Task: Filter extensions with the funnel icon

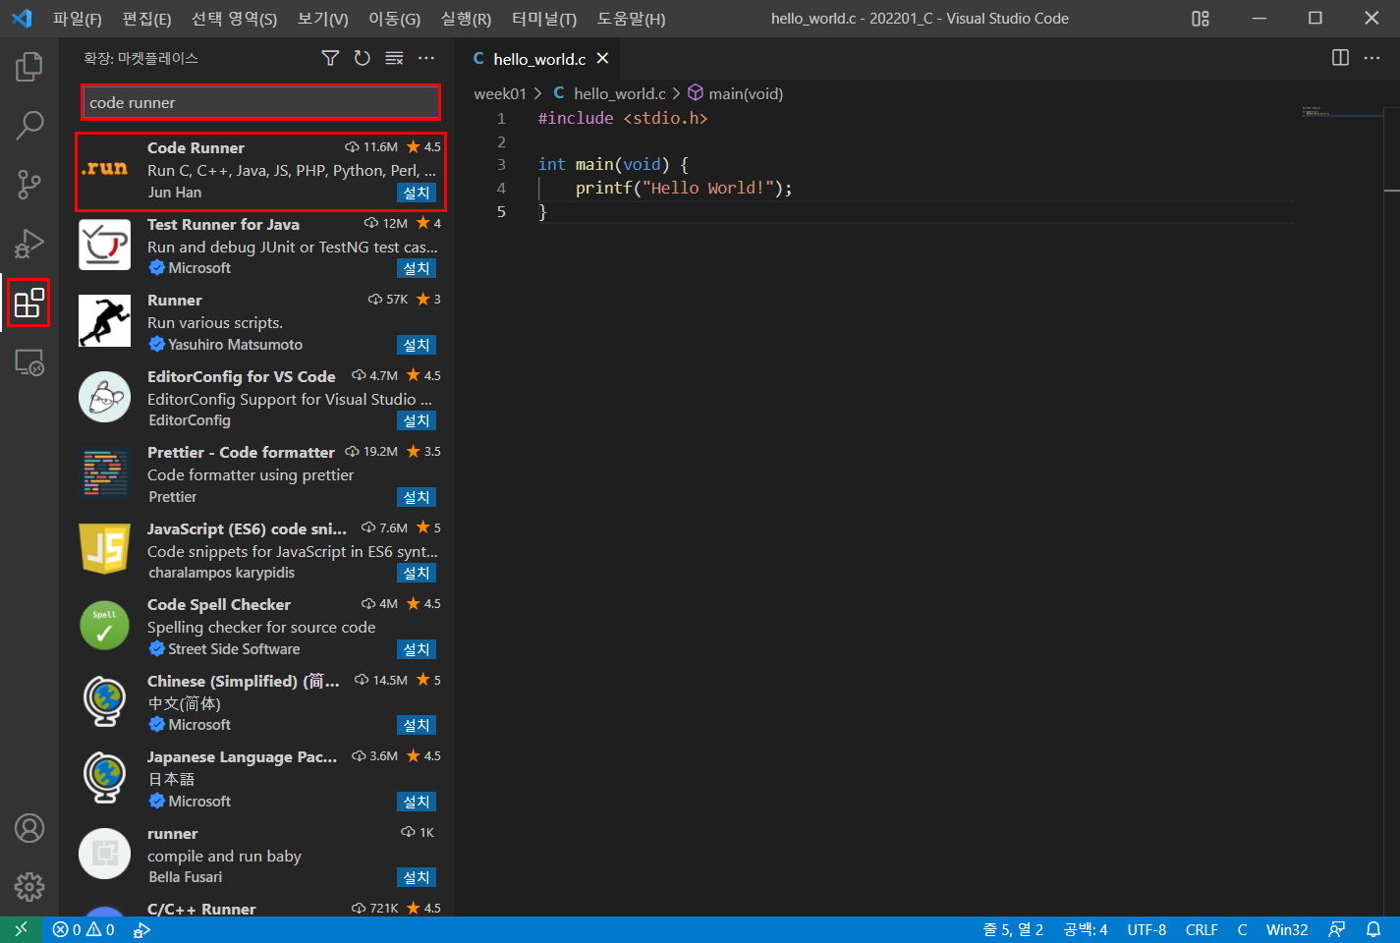Action: click(330, 59)
